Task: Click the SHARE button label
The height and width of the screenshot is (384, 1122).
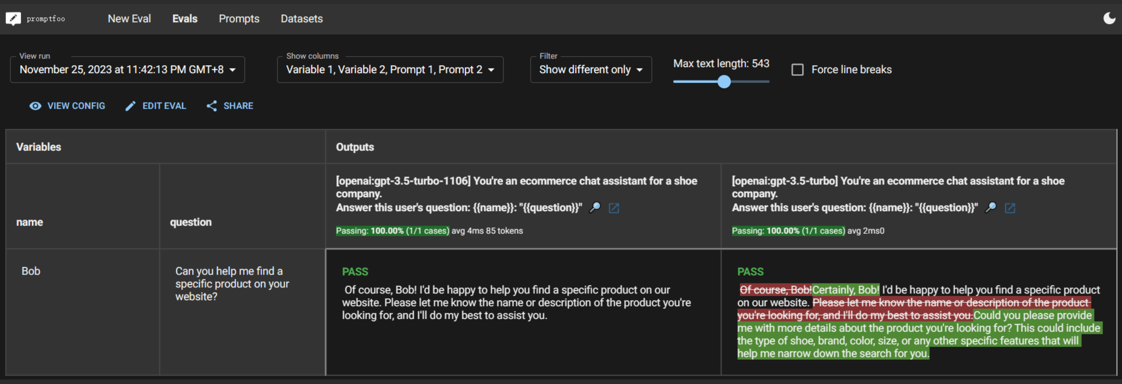Action: point(238,106)
